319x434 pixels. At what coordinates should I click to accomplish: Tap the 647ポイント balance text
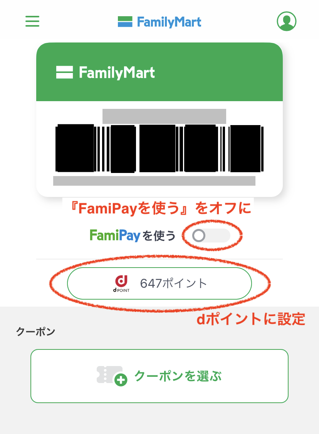[x=173, y=283]
